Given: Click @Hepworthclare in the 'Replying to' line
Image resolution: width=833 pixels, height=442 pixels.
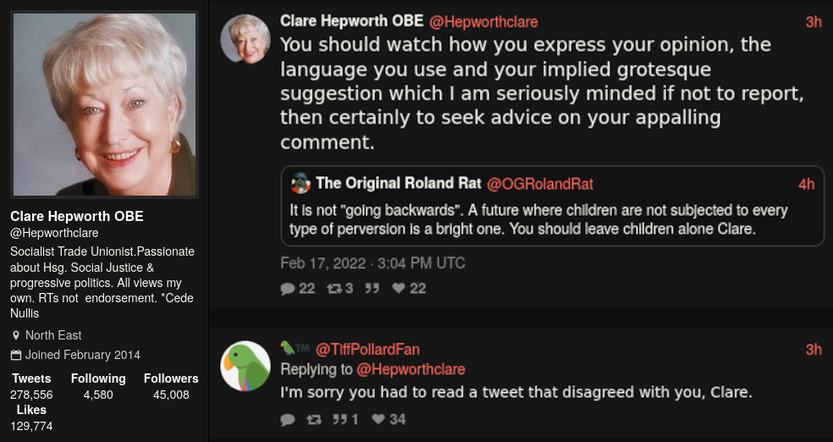Looking at the screenshot, I should (x=411, y=369).
